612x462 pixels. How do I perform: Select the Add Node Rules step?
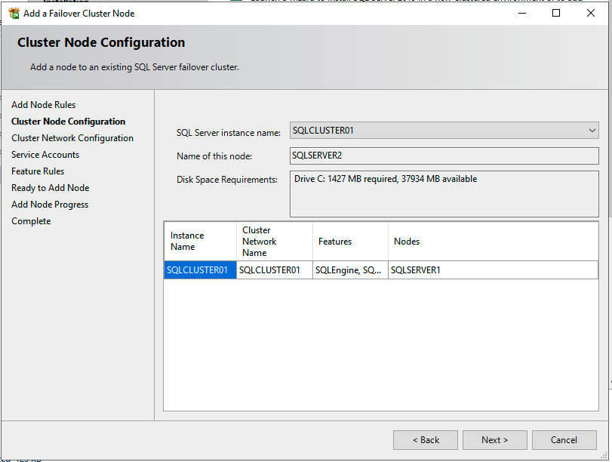44,105
